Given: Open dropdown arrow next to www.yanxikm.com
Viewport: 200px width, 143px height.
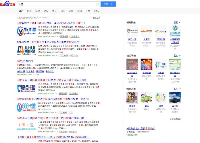Looking at the screenshot, I should click(x=57, y=37).
